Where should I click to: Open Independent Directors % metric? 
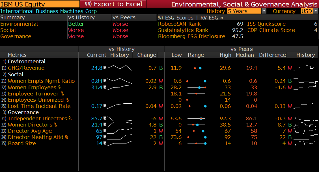tap(40, 118)
